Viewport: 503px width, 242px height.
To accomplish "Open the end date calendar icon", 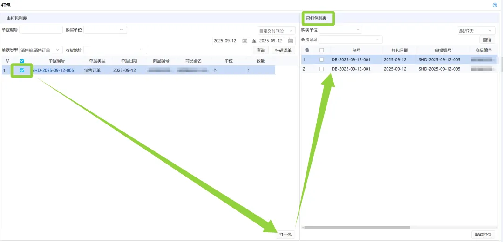I will 291,41.
